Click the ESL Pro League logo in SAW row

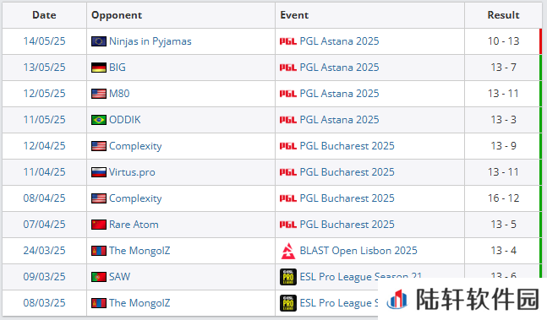tap(288, 277)
